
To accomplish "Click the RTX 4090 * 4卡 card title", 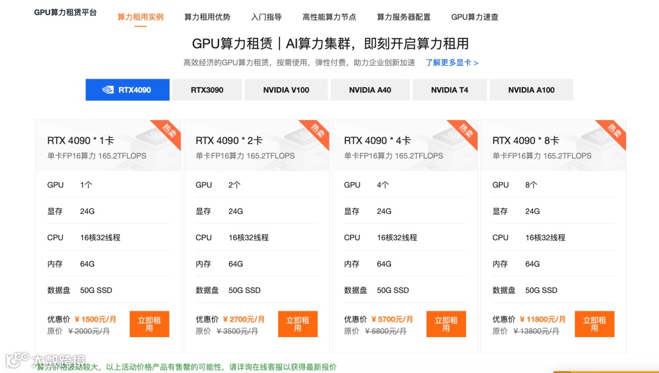I will click(x=378, y=141).
